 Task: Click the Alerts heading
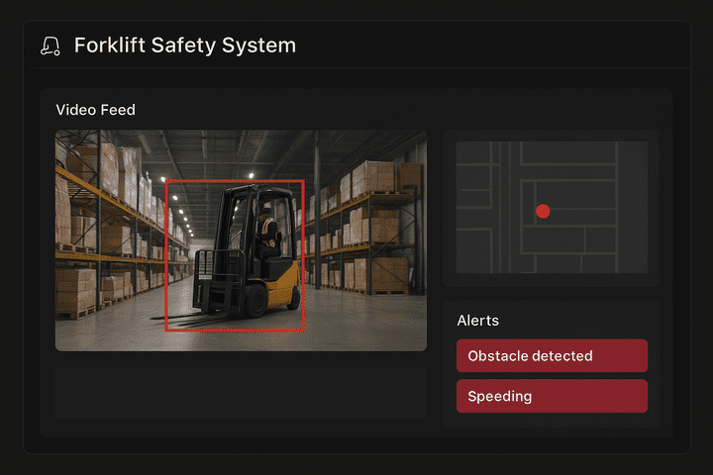click(478, 321)
